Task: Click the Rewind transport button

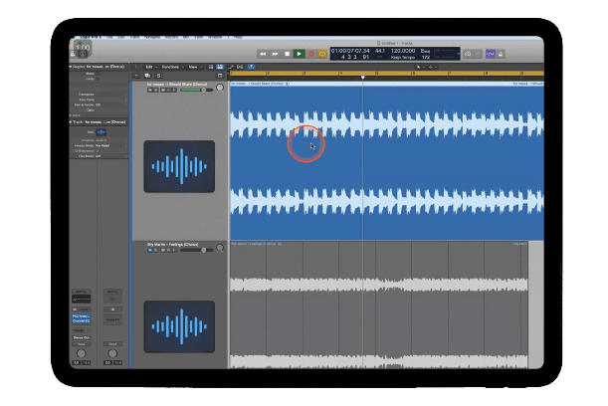Action: coord(264,53)
